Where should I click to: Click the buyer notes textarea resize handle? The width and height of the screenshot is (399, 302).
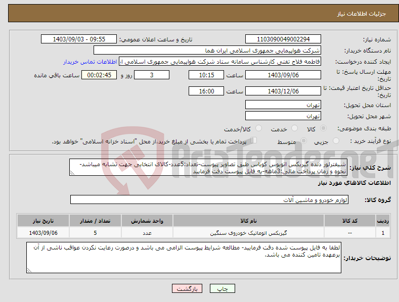[x=29, y=270]
